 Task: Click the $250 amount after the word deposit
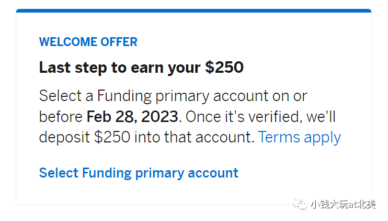(x=112, y=137)
